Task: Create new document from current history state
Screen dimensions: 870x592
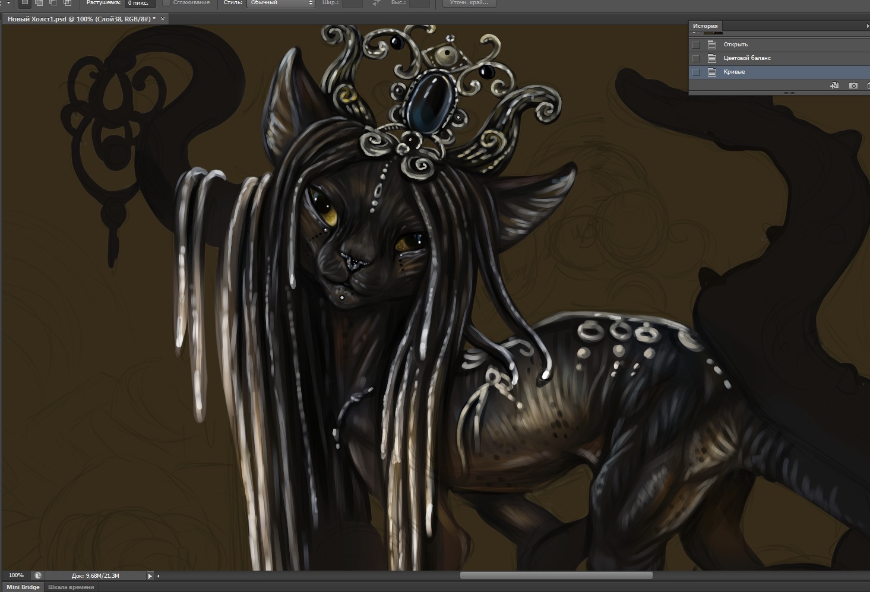Action: click(834, 86)
